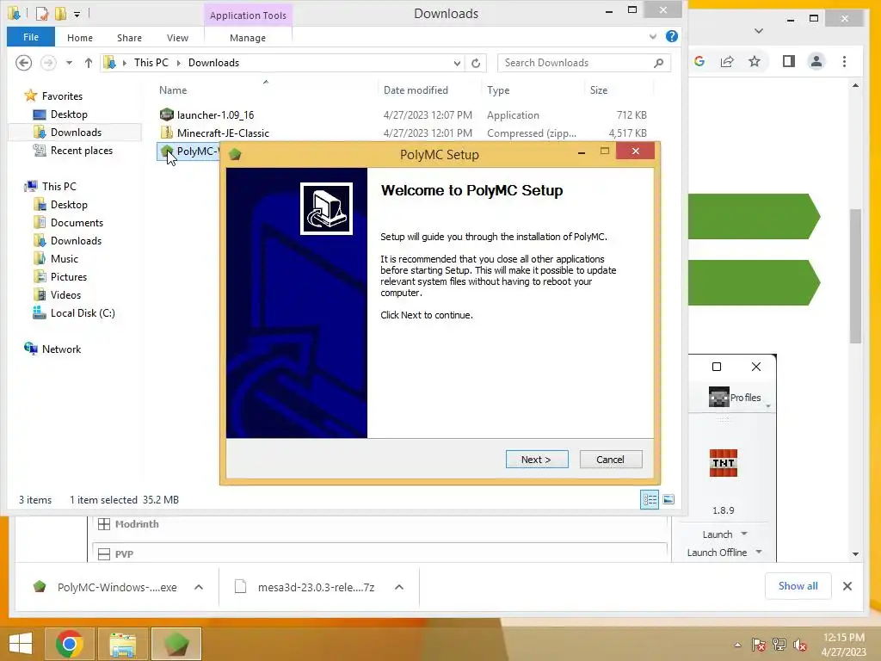This screenshot has height=661, width=881.
Task: Expand Chrome tab search chevron
Action: pos(759,31)
